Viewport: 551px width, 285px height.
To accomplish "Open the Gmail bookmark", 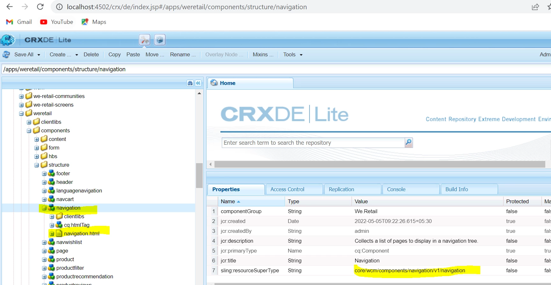I will 19,22.
